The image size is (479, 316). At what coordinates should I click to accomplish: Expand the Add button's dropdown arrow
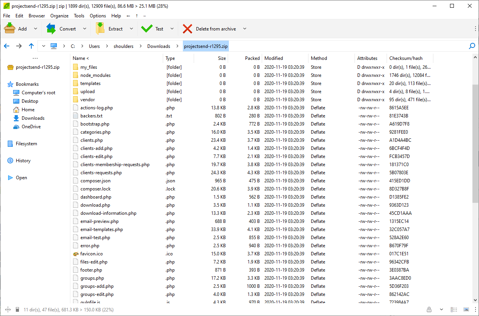(35, 28)
